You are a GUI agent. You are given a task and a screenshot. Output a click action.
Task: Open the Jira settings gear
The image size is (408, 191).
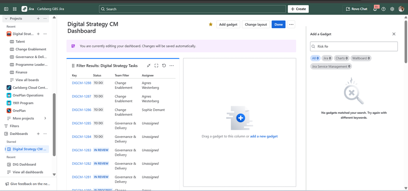392,9
